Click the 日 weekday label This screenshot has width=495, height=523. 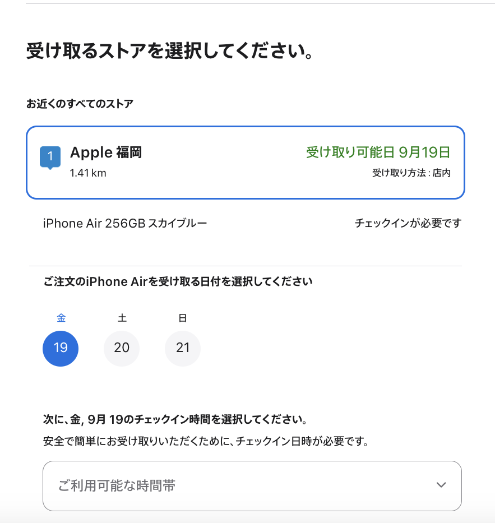click(182, 318)
